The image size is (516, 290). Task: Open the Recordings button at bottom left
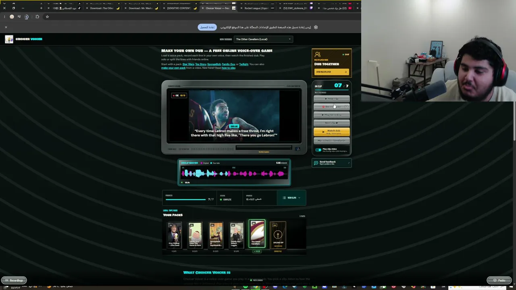14,280
